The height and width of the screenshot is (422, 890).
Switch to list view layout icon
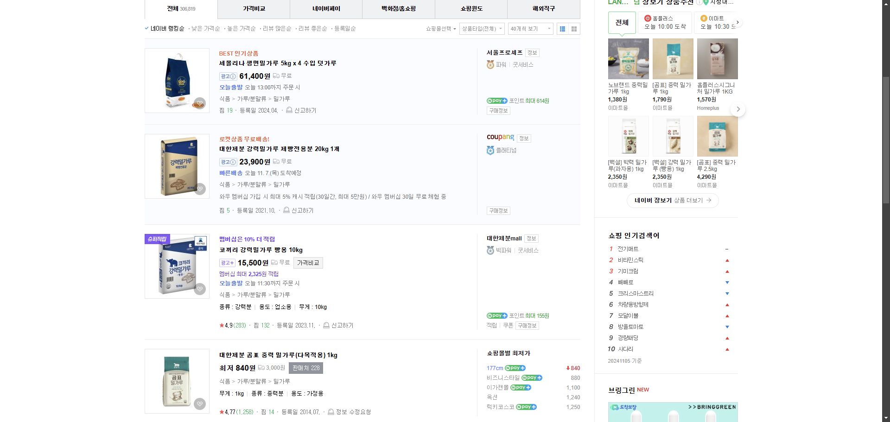coord(562,29)
